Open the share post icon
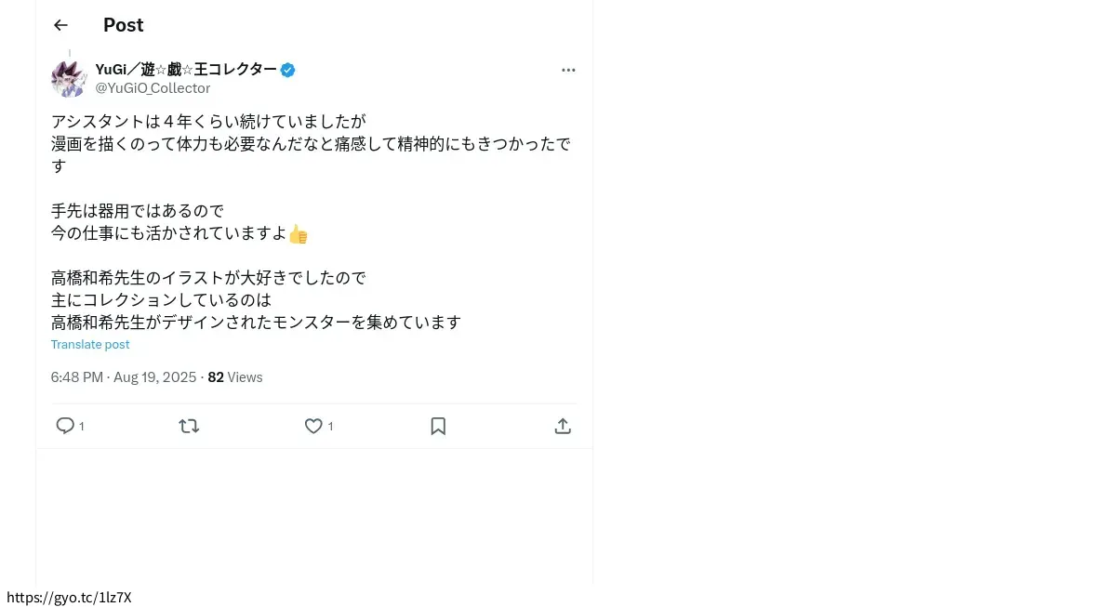Image resolution: width=1116 pixels, height=607 pixels. [x=563, y=426]
